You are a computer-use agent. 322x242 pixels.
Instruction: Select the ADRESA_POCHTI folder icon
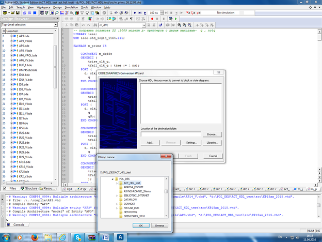[120, 188]
